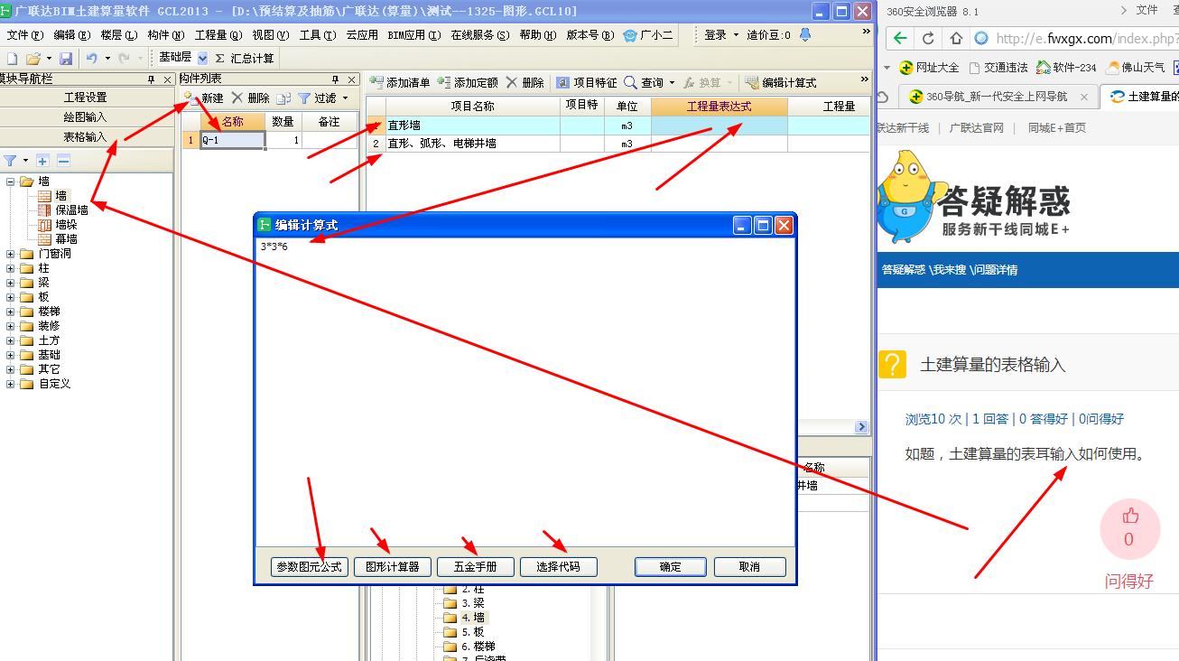Expand the 土方 folder in navigation tree
This screenshot has width=1179, height=661.
click(11, 340)
